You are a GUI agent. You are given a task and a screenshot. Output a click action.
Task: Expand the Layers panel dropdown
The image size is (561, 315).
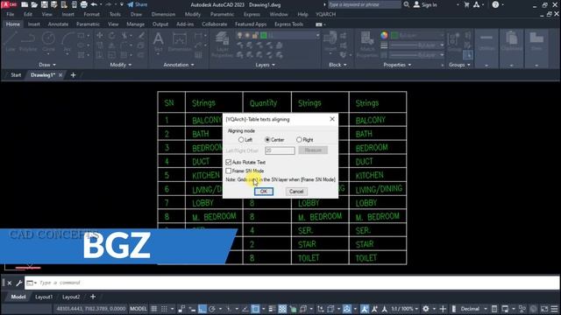click(x=265, y=65)
